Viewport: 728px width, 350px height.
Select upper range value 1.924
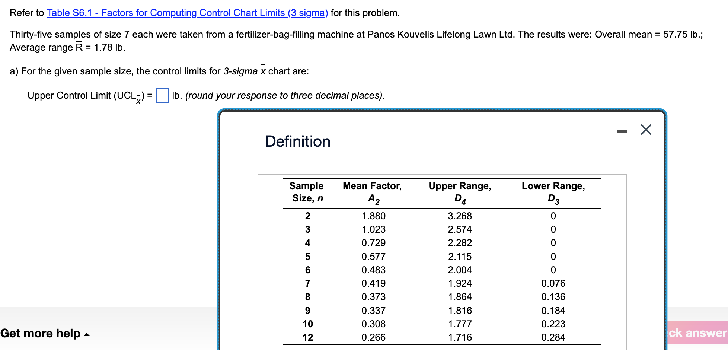[460, 283]
